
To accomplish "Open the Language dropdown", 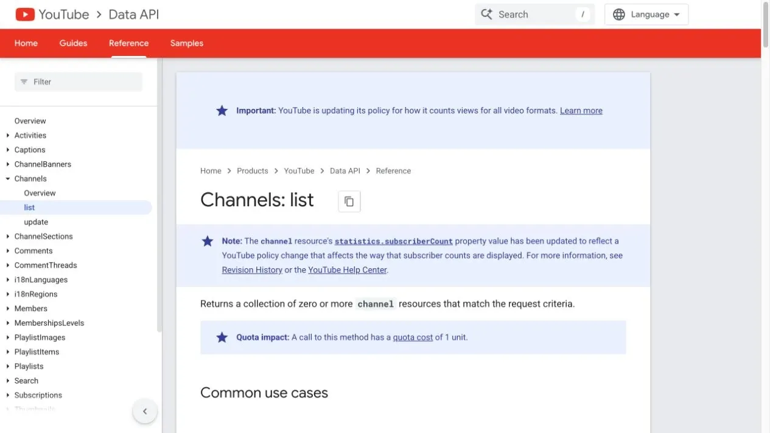I will [646, 15].
